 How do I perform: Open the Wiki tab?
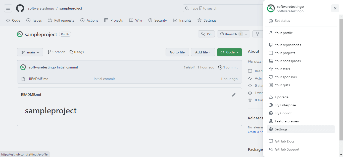click(136, 20)
